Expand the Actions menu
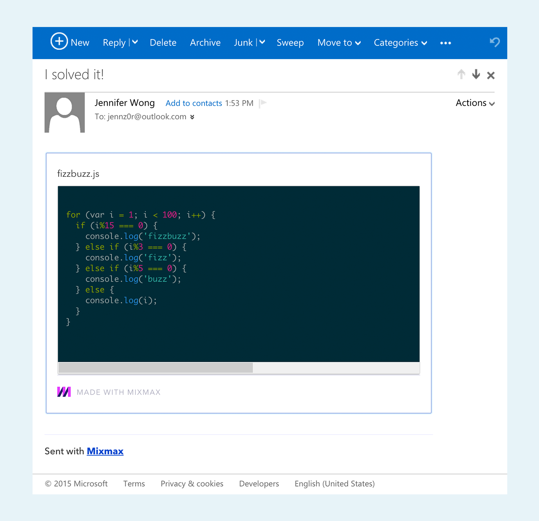The width and height of the screenshot is (539, 521). pos(475,103)
